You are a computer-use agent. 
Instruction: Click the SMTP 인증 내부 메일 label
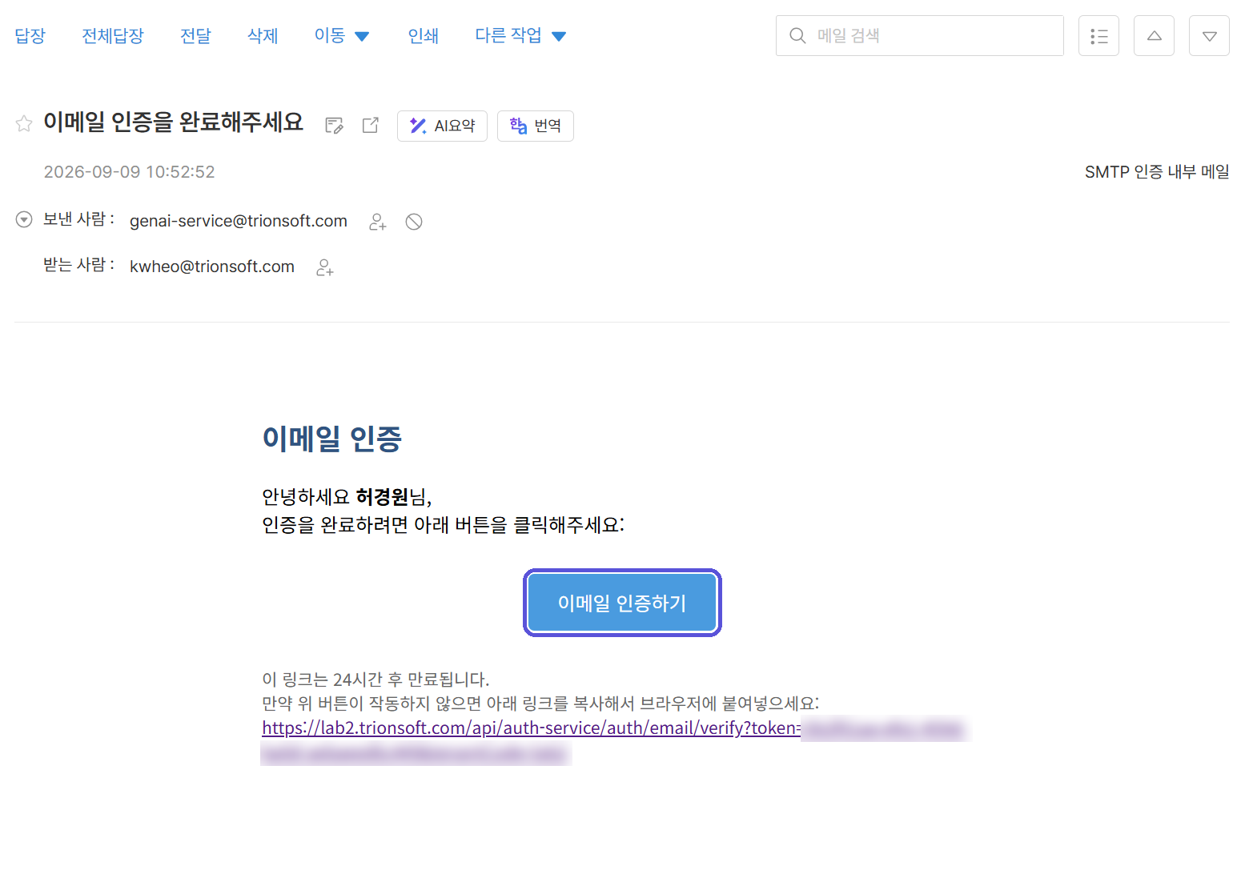click(x=1157, y=171)
